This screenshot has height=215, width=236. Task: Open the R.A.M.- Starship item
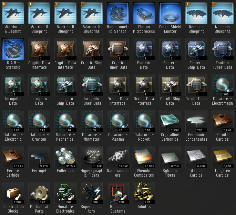[13, 49]
